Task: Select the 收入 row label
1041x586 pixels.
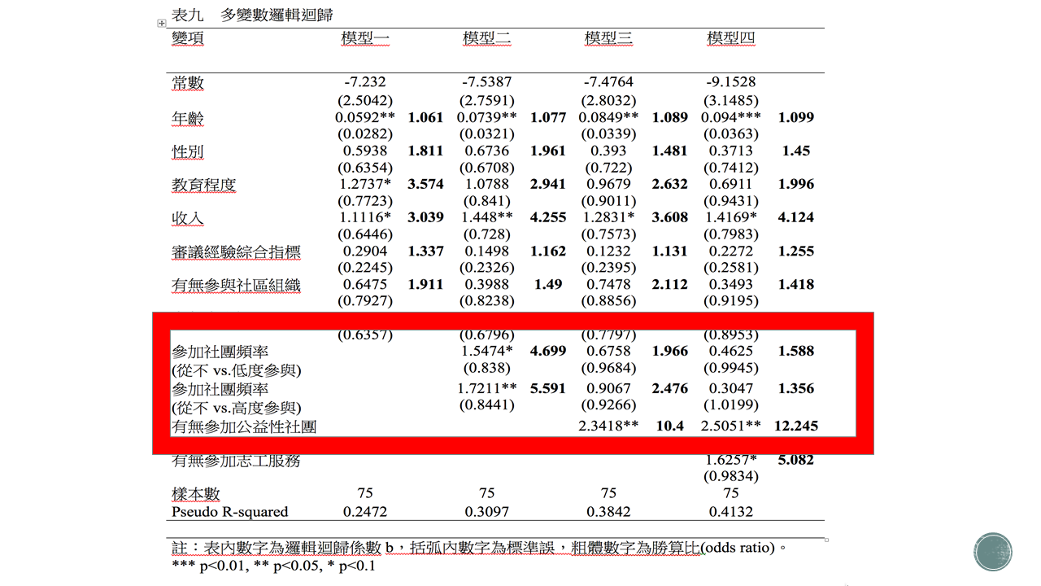Action: (x=188, y=219)
